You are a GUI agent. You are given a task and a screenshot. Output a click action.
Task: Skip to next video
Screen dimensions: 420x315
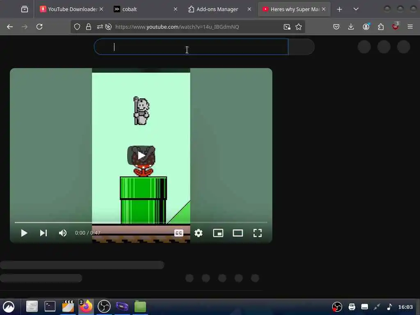point(43,233)
